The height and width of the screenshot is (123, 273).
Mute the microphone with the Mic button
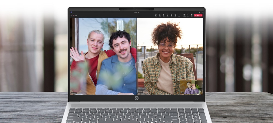point(188,15)
